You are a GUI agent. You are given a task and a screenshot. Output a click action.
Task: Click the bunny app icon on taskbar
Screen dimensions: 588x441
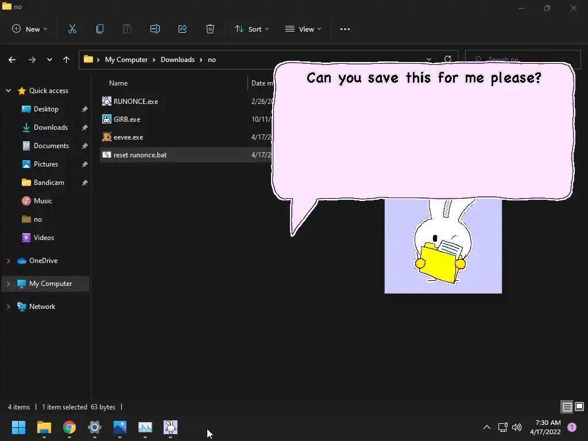tap(171, 427)
